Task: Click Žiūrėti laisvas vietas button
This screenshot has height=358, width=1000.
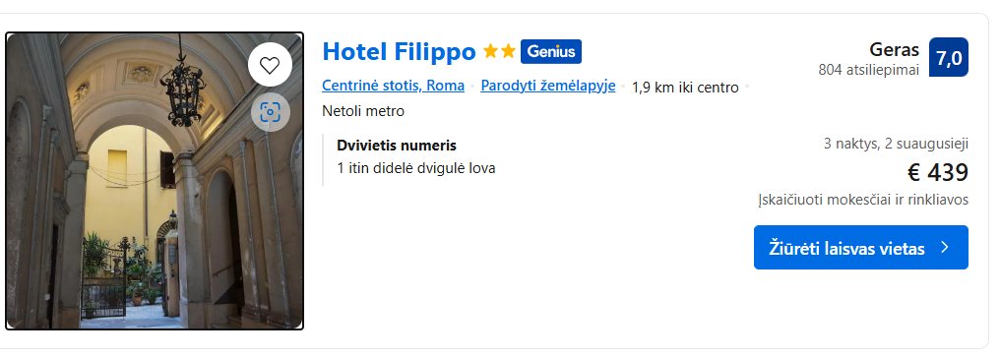Action: click(x=861, y=247)
